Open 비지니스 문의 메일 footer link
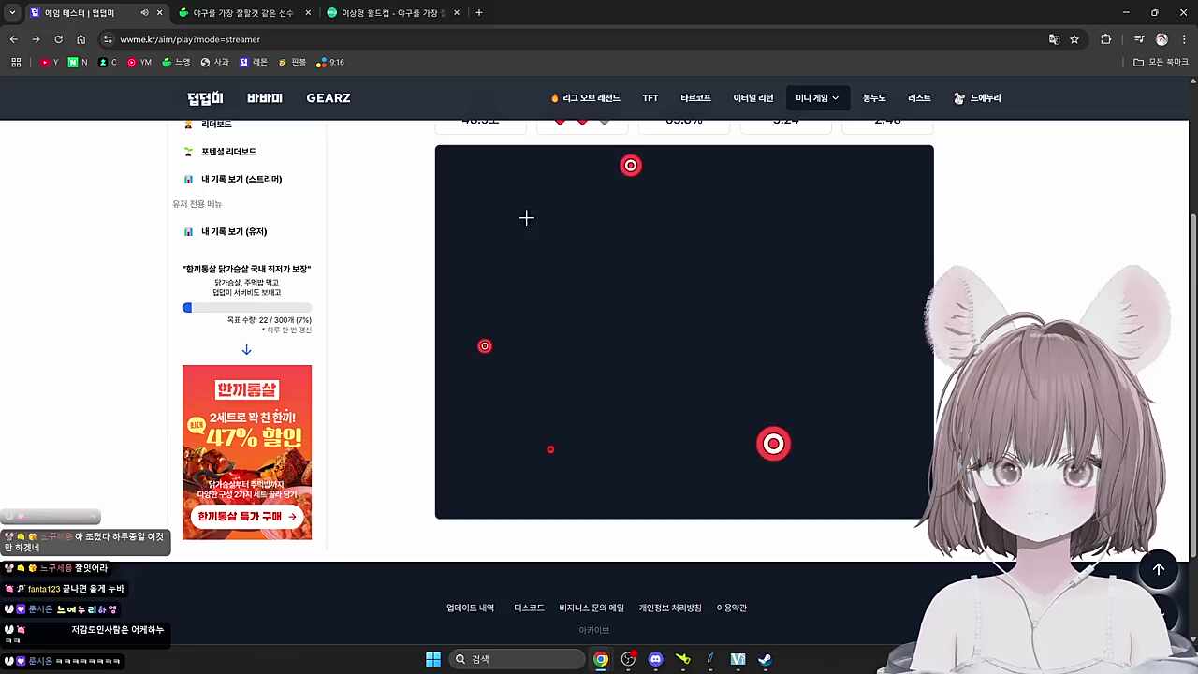The image size is (1198, 674). click(x=592, y=608)
